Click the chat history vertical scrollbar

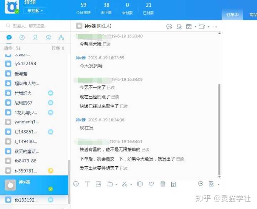click(219, 129)
